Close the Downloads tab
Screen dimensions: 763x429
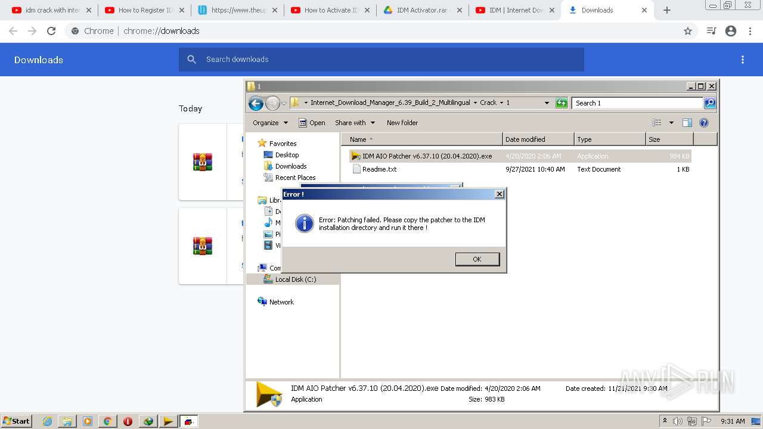644,10
